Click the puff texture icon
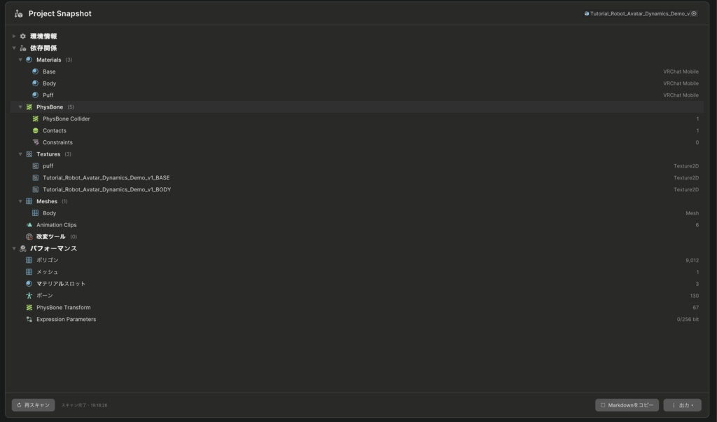 [x=35, y=165]
